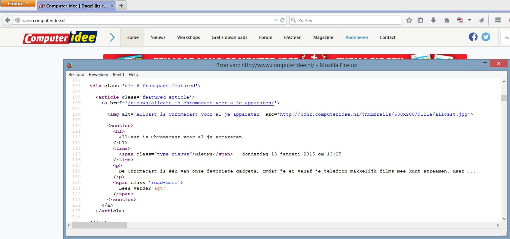Image resolution: width=510 pixels, height=239 pixels.
Task: Click the address bar with www.computeridee.nl
Action: [x=147, y=20]
